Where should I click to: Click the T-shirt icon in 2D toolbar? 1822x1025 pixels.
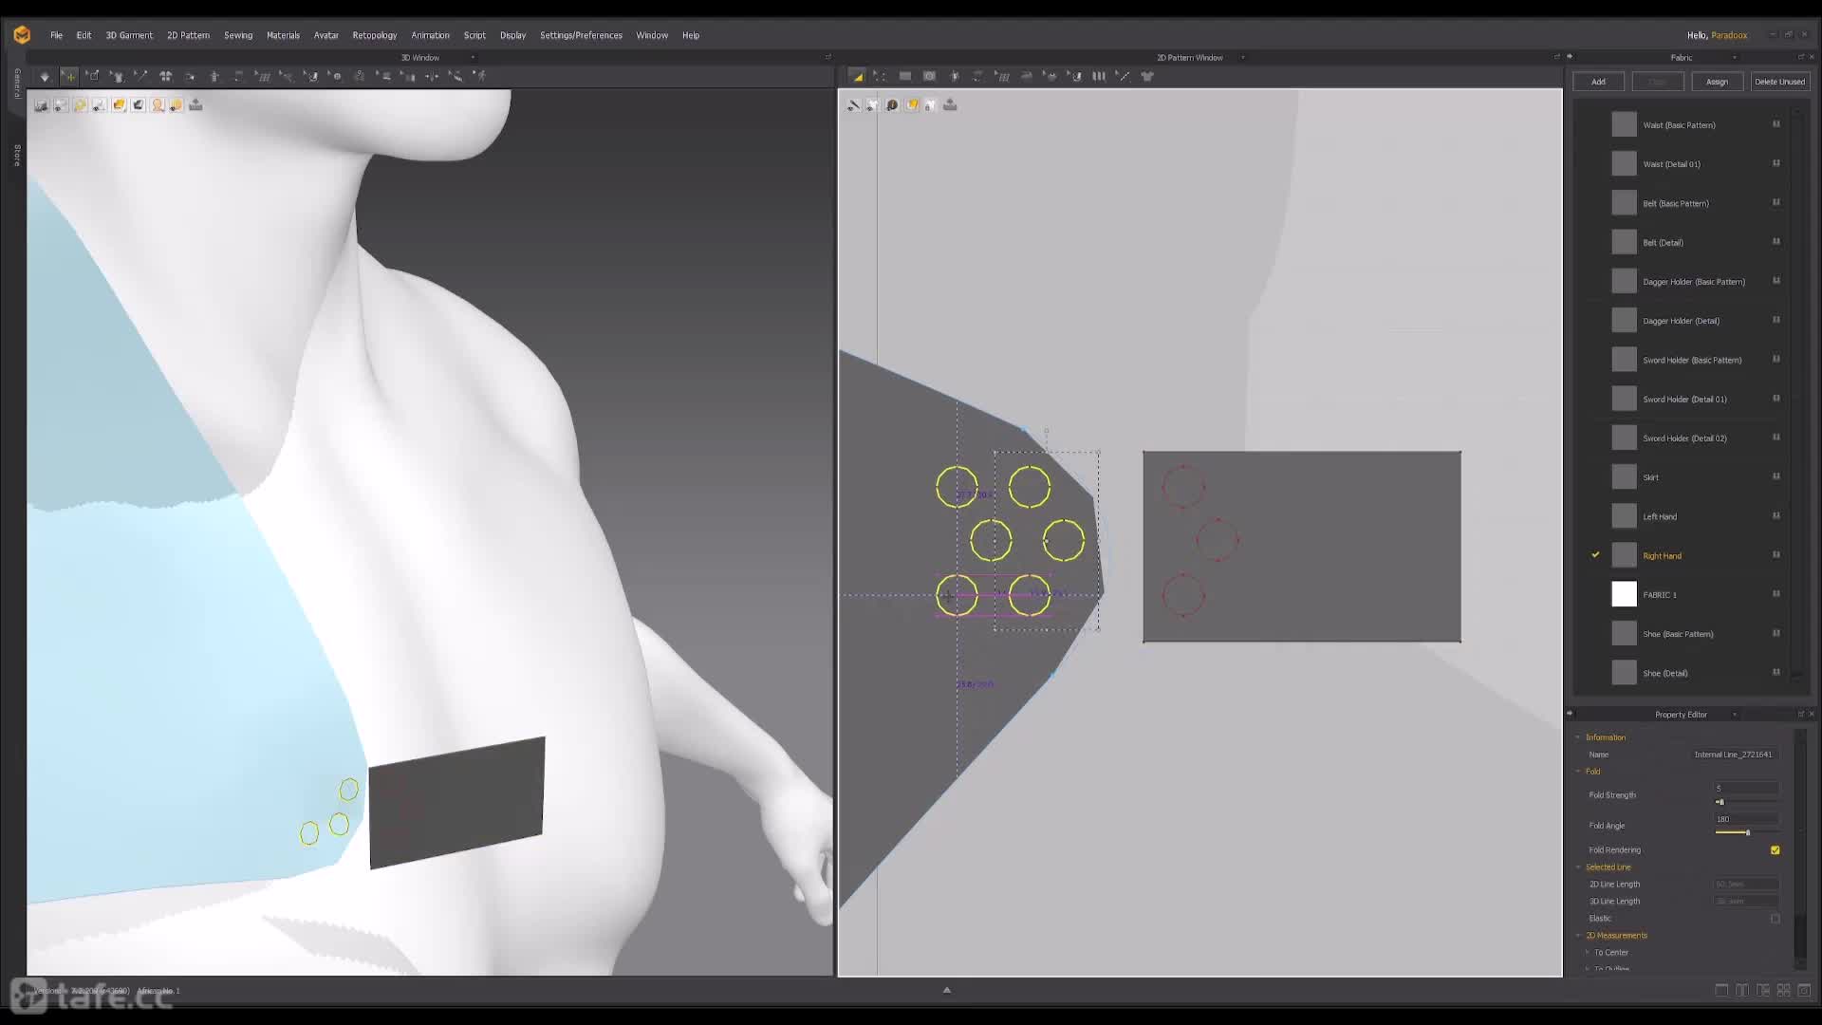(1147, 76)
